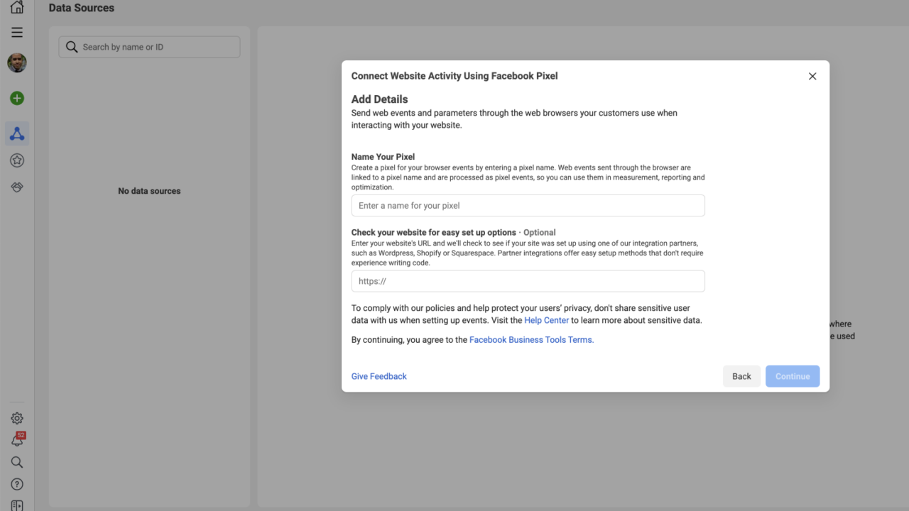The height and width of the screenshot is (511, 909).
Task: Click the Name Your Pixel label
Action: point(383,157)
